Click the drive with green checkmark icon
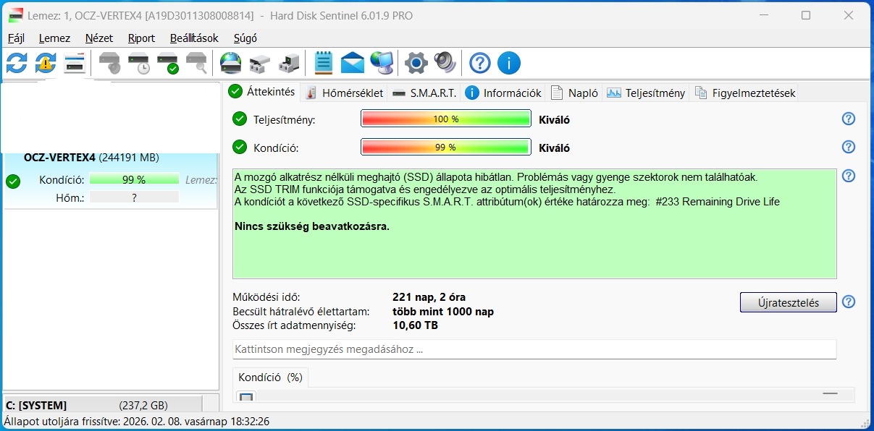Image resolution: width=874 pixels, height=431 pixels. pyautogui.click(x=167, y=64)
